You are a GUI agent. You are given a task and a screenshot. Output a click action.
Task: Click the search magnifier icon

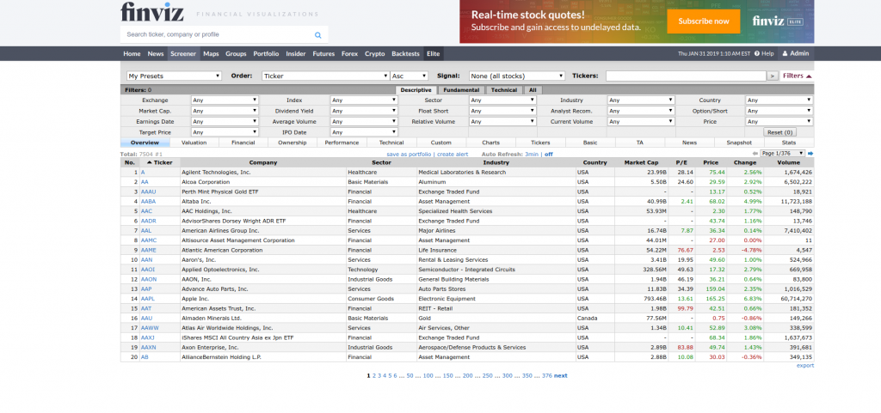[318, 34]
